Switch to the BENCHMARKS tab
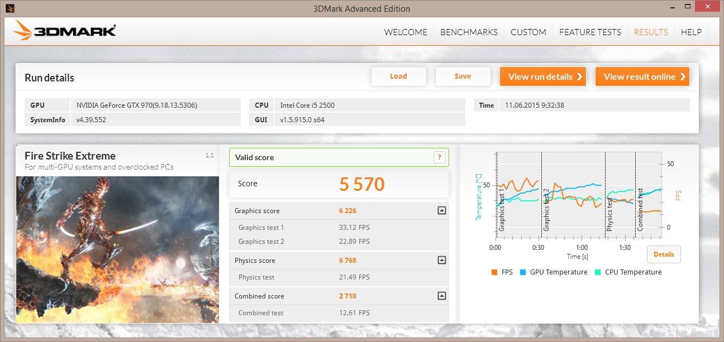 coord(469,32)
